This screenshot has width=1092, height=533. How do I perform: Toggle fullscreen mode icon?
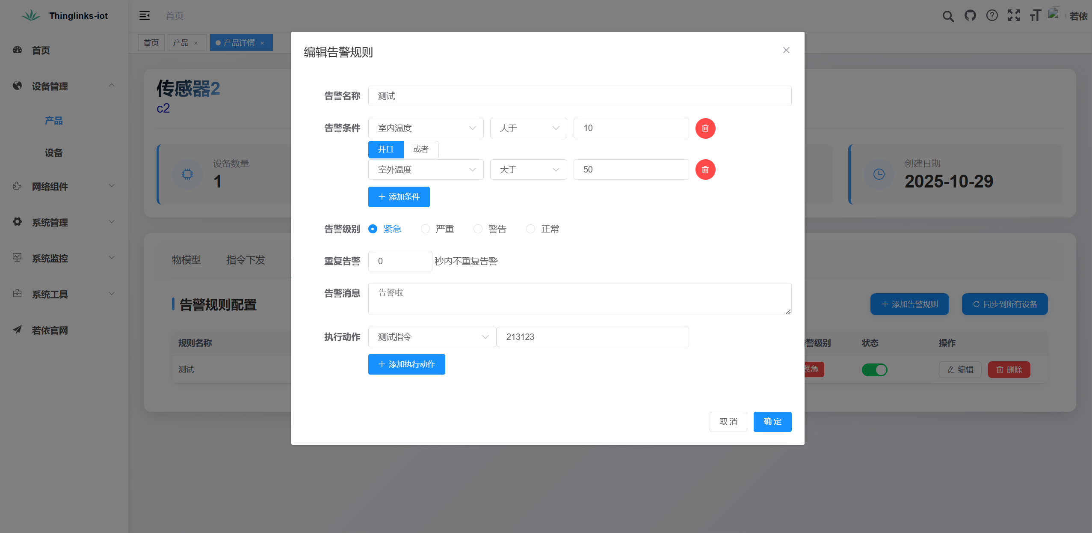[1014, 16]
